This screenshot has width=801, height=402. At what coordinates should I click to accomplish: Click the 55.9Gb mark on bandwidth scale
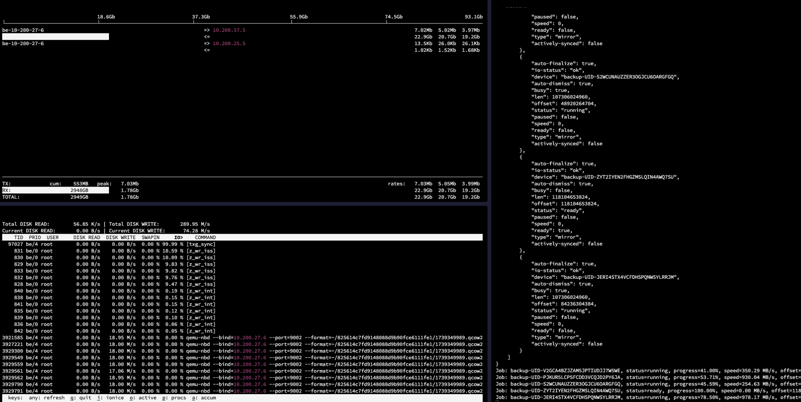click(x=298, y=17)
